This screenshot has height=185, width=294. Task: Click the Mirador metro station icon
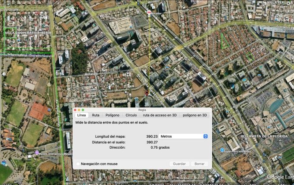(x=149, y=13)
